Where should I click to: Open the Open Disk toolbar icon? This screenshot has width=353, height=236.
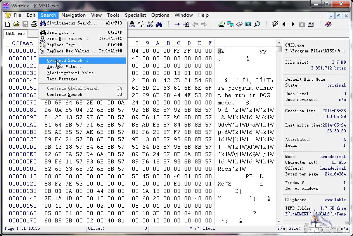point(221,24)
